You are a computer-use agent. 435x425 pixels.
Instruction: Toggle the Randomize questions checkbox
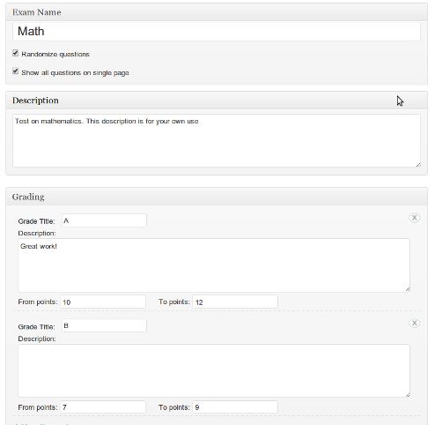coord(15,53)
